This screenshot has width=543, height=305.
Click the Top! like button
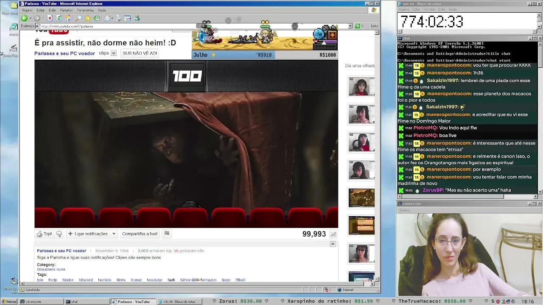44,234
